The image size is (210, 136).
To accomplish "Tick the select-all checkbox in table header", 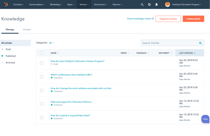I will coord(42,53).
